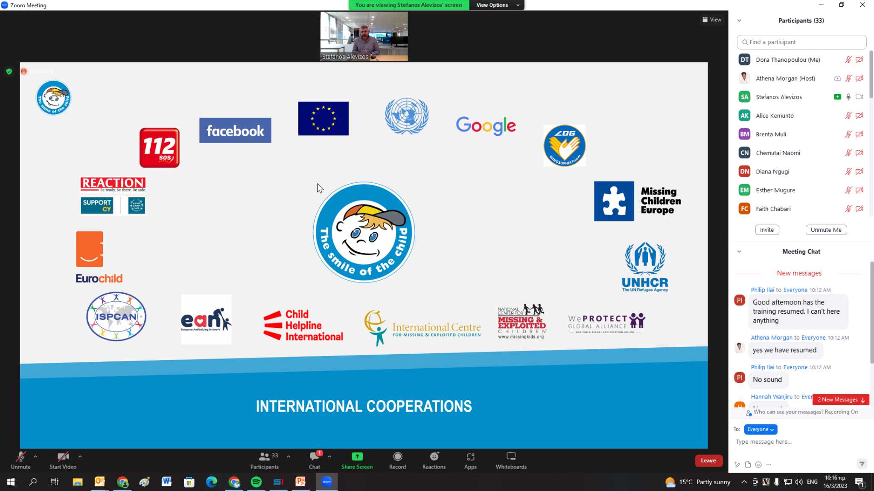This screenshot has height=491, width=874.
Task: Open Spotify from the taskbar
Action: (256, 482)
